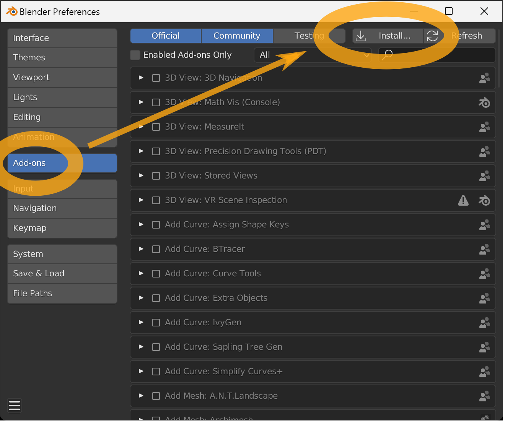Click the magnifier icon in search field
505x422 pixels.
[x=387, y=55]
